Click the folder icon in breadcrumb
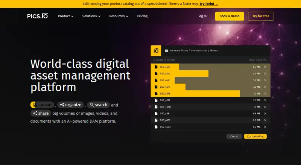 point(167,51)
